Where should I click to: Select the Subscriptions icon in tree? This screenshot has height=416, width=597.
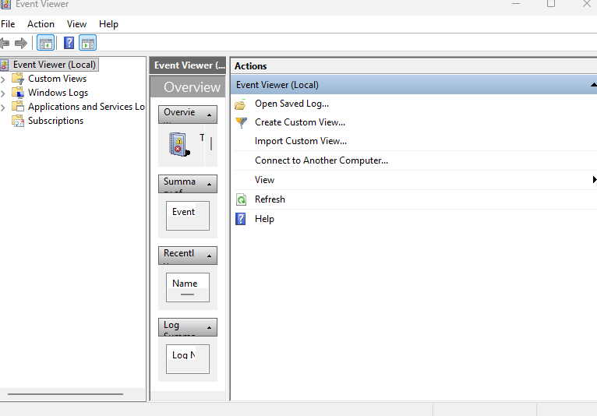click(18, 121)
